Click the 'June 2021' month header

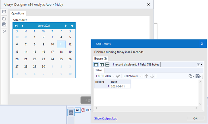44,26
